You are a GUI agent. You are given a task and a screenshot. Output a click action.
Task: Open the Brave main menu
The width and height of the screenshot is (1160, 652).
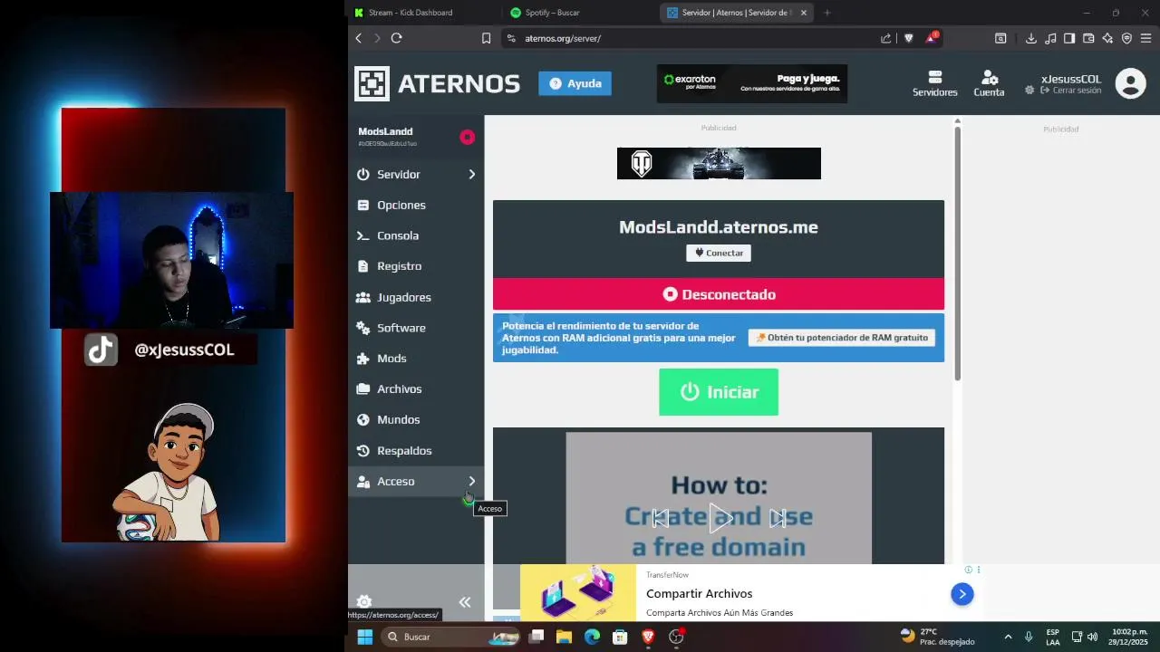click(1145, 38)
